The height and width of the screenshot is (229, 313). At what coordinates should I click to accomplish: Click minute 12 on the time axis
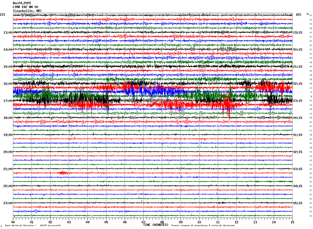236,222
